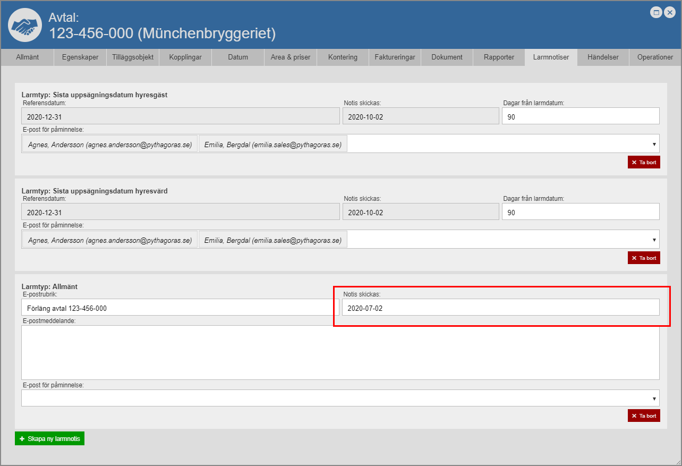Expand e-mail dropdown for hyresvärd alarm
This screenshot has height=466, width=682.
(x=653, y=240)
